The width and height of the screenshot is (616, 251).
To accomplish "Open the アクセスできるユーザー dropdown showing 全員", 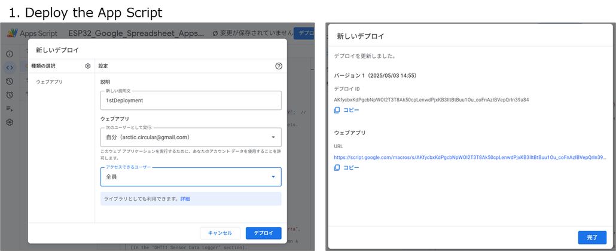I will [x=191, y=177].
